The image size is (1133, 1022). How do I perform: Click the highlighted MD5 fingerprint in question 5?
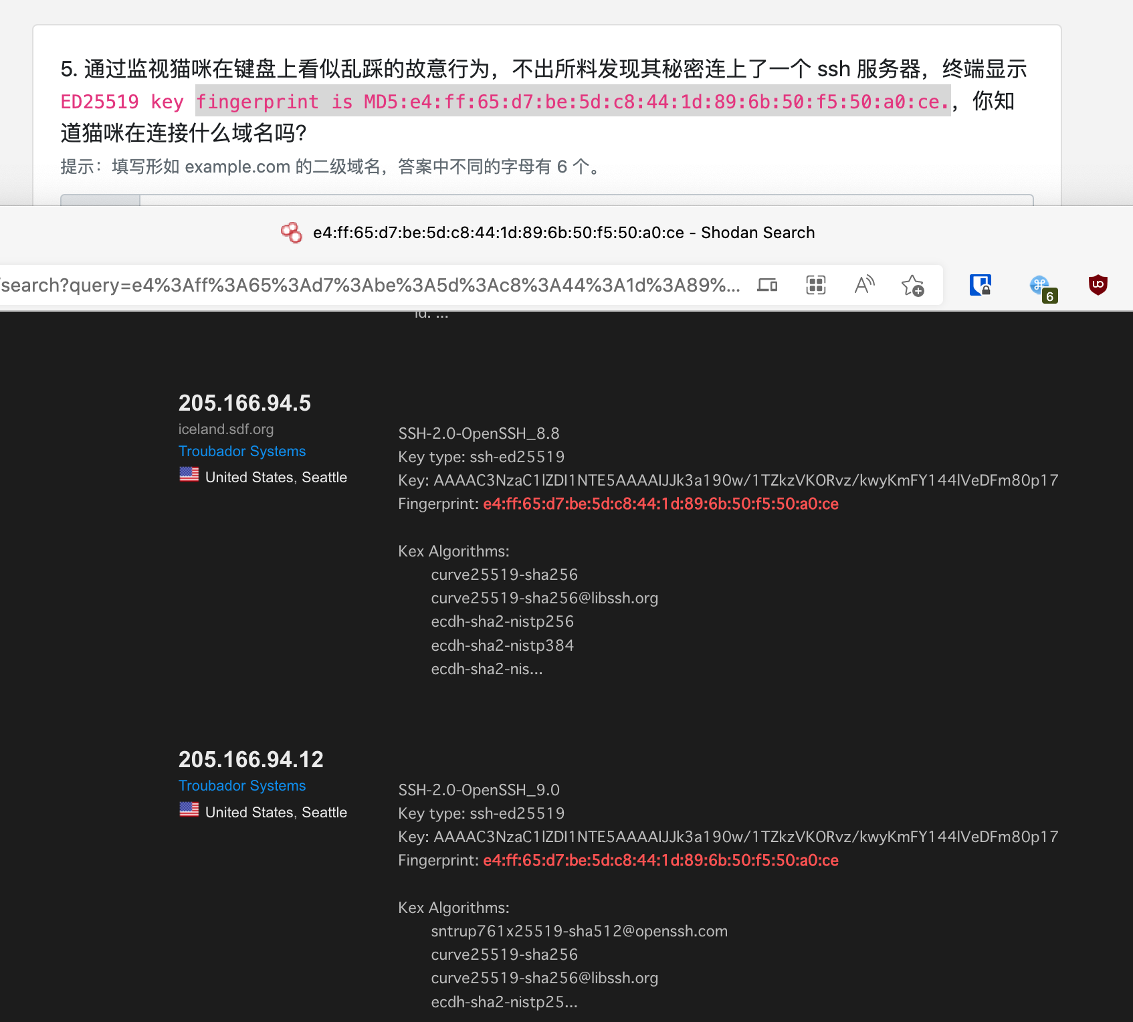tap(573, 101)
